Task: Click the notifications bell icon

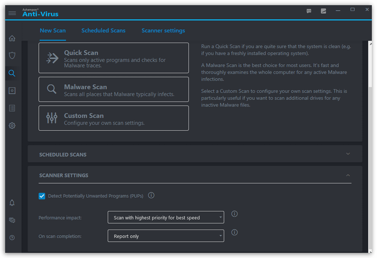Action: 12,203
